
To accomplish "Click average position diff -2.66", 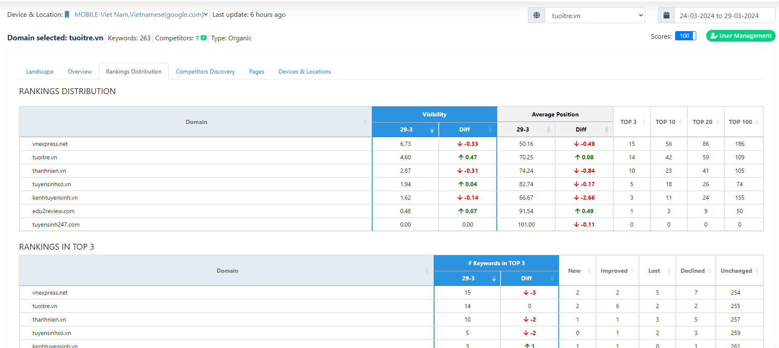I will coord(584,198).
